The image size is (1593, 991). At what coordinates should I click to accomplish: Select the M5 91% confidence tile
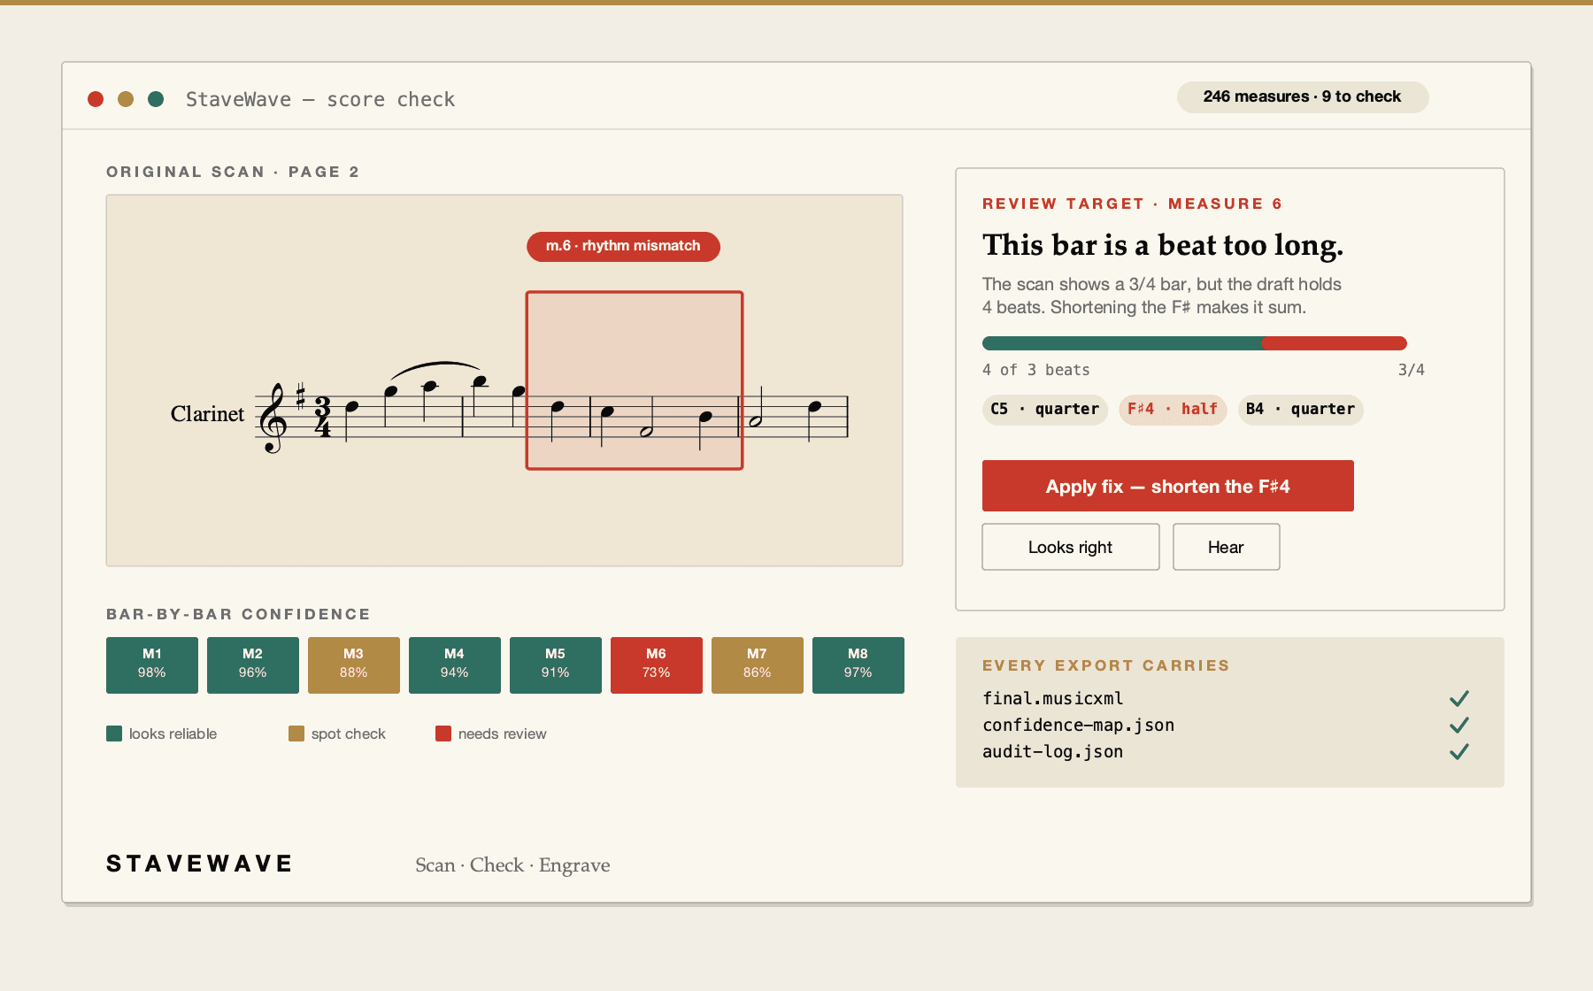pyautogui.click(x=556, y=665)
